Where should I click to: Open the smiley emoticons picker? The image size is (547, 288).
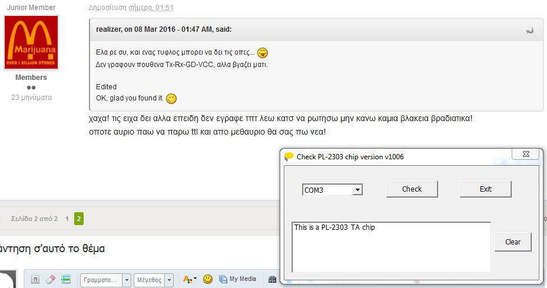pos(208,279)
